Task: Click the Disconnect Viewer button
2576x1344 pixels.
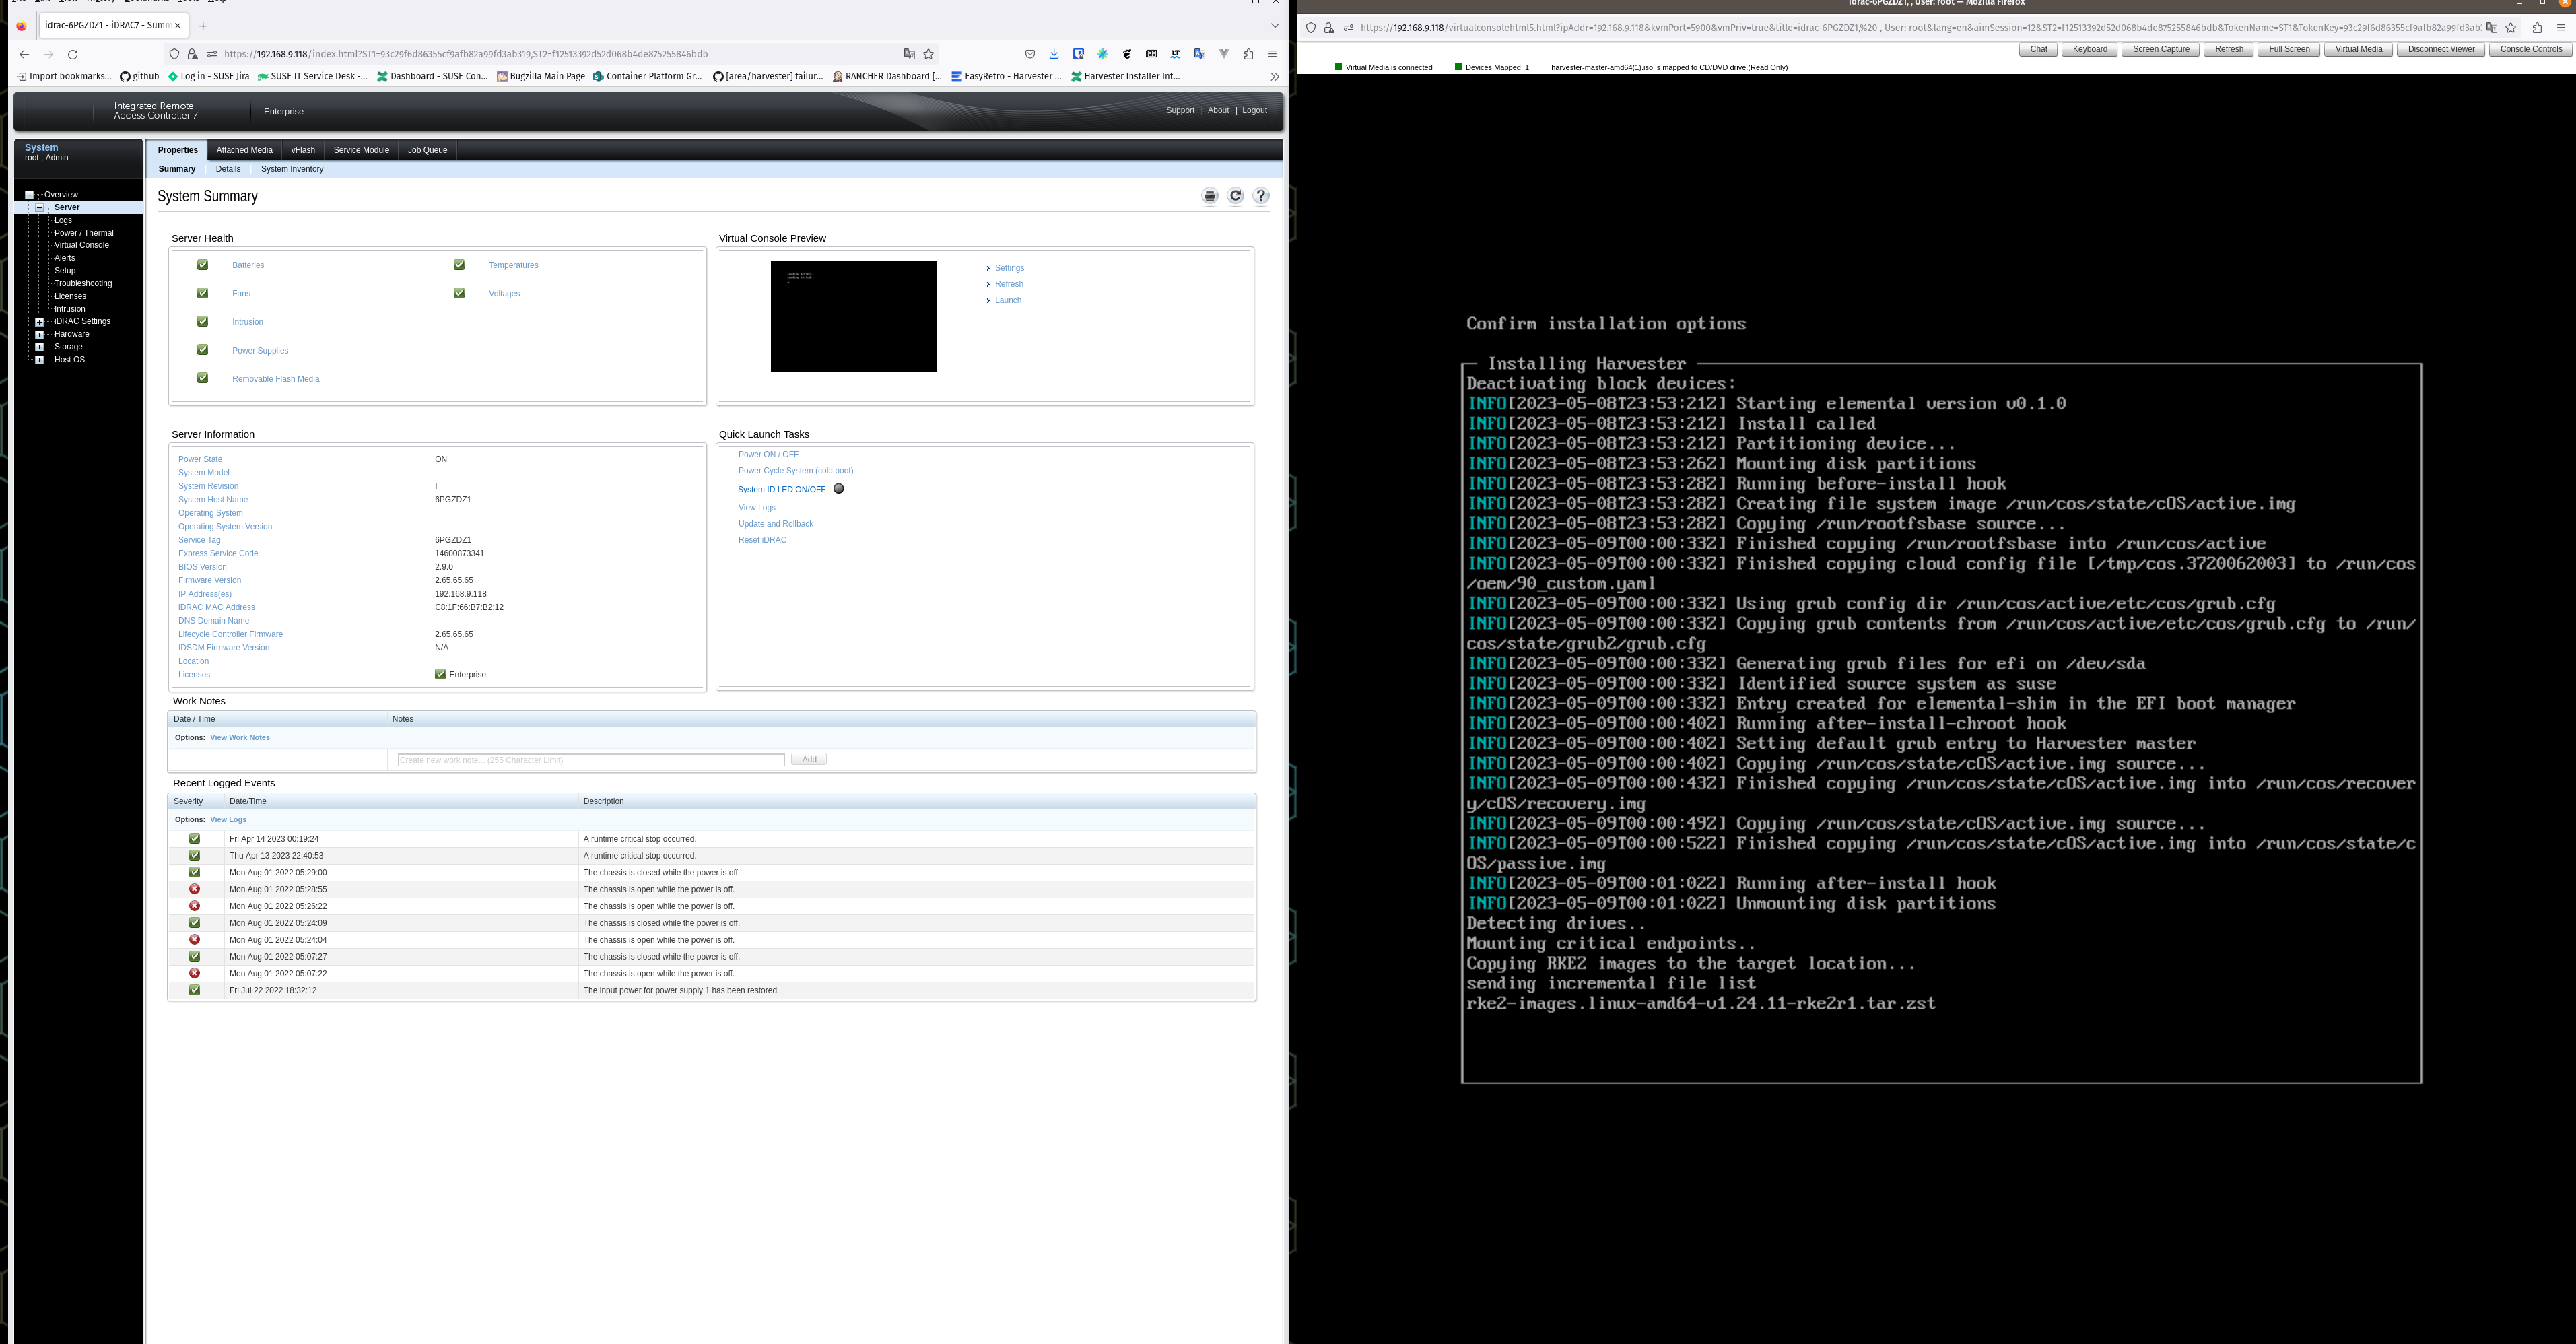Action: (2441, 49)
